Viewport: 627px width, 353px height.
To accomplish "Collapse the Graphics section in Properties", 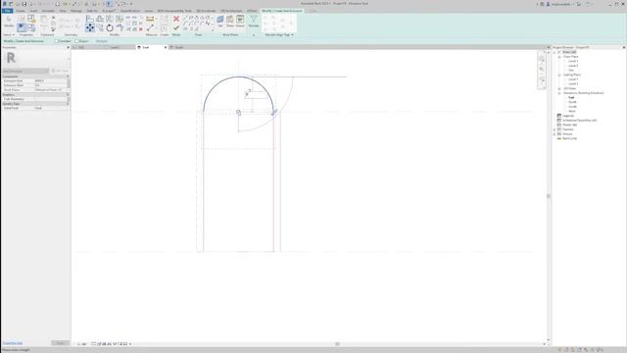I will tap(68, 94).
